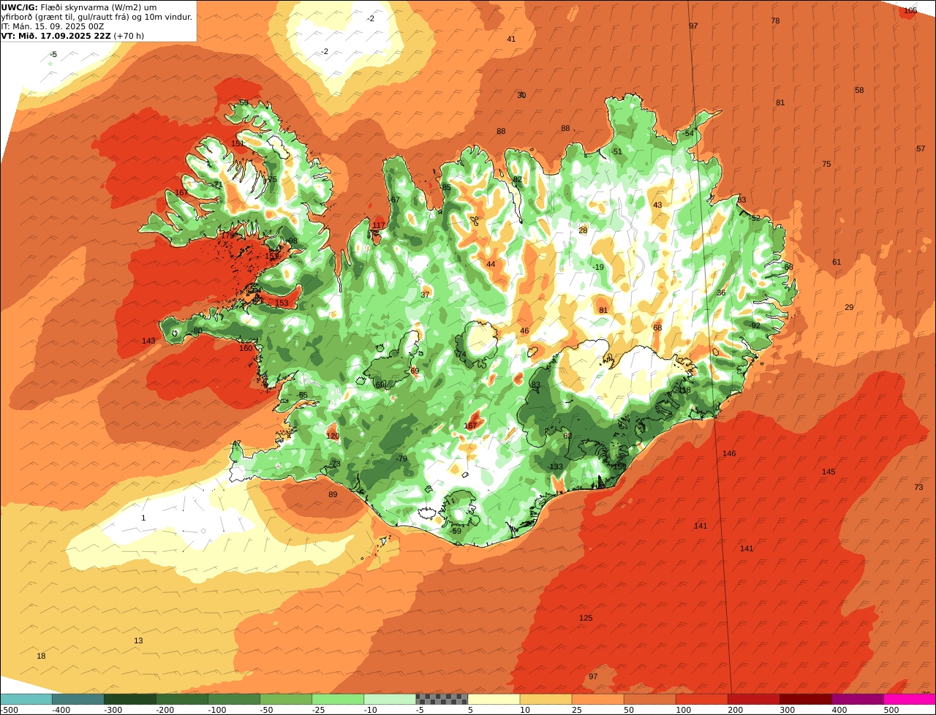Select the purple 400 to 500 legend swatch
936x715 pixels.
858,699
